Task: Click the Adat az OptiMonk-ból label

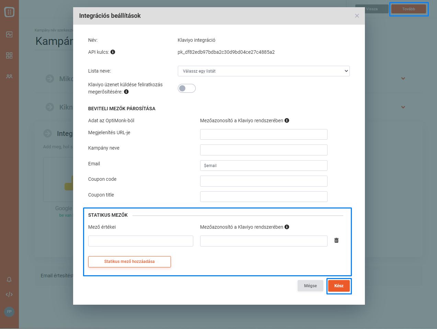Action: pos(111,121)
